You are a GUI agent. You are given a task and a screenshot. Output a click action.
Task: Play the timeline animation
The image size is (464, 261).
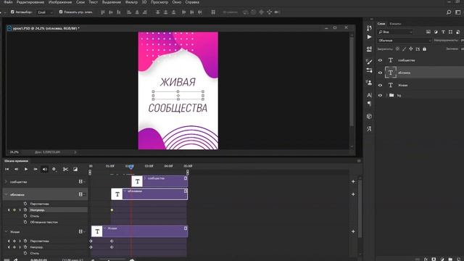coord(26,169)
